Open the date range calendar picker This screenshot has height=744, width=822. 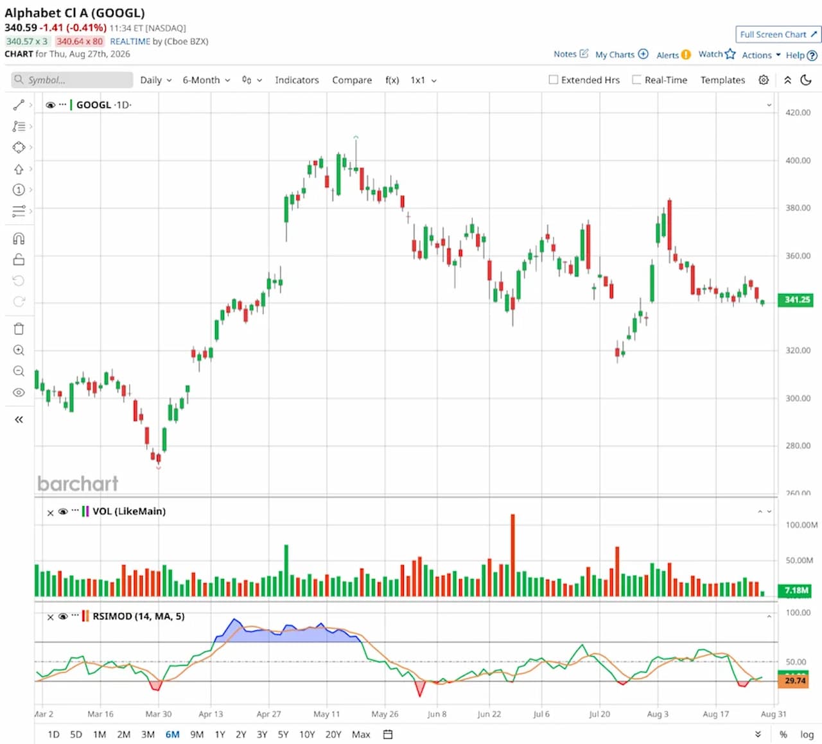[x=388, y=734]
